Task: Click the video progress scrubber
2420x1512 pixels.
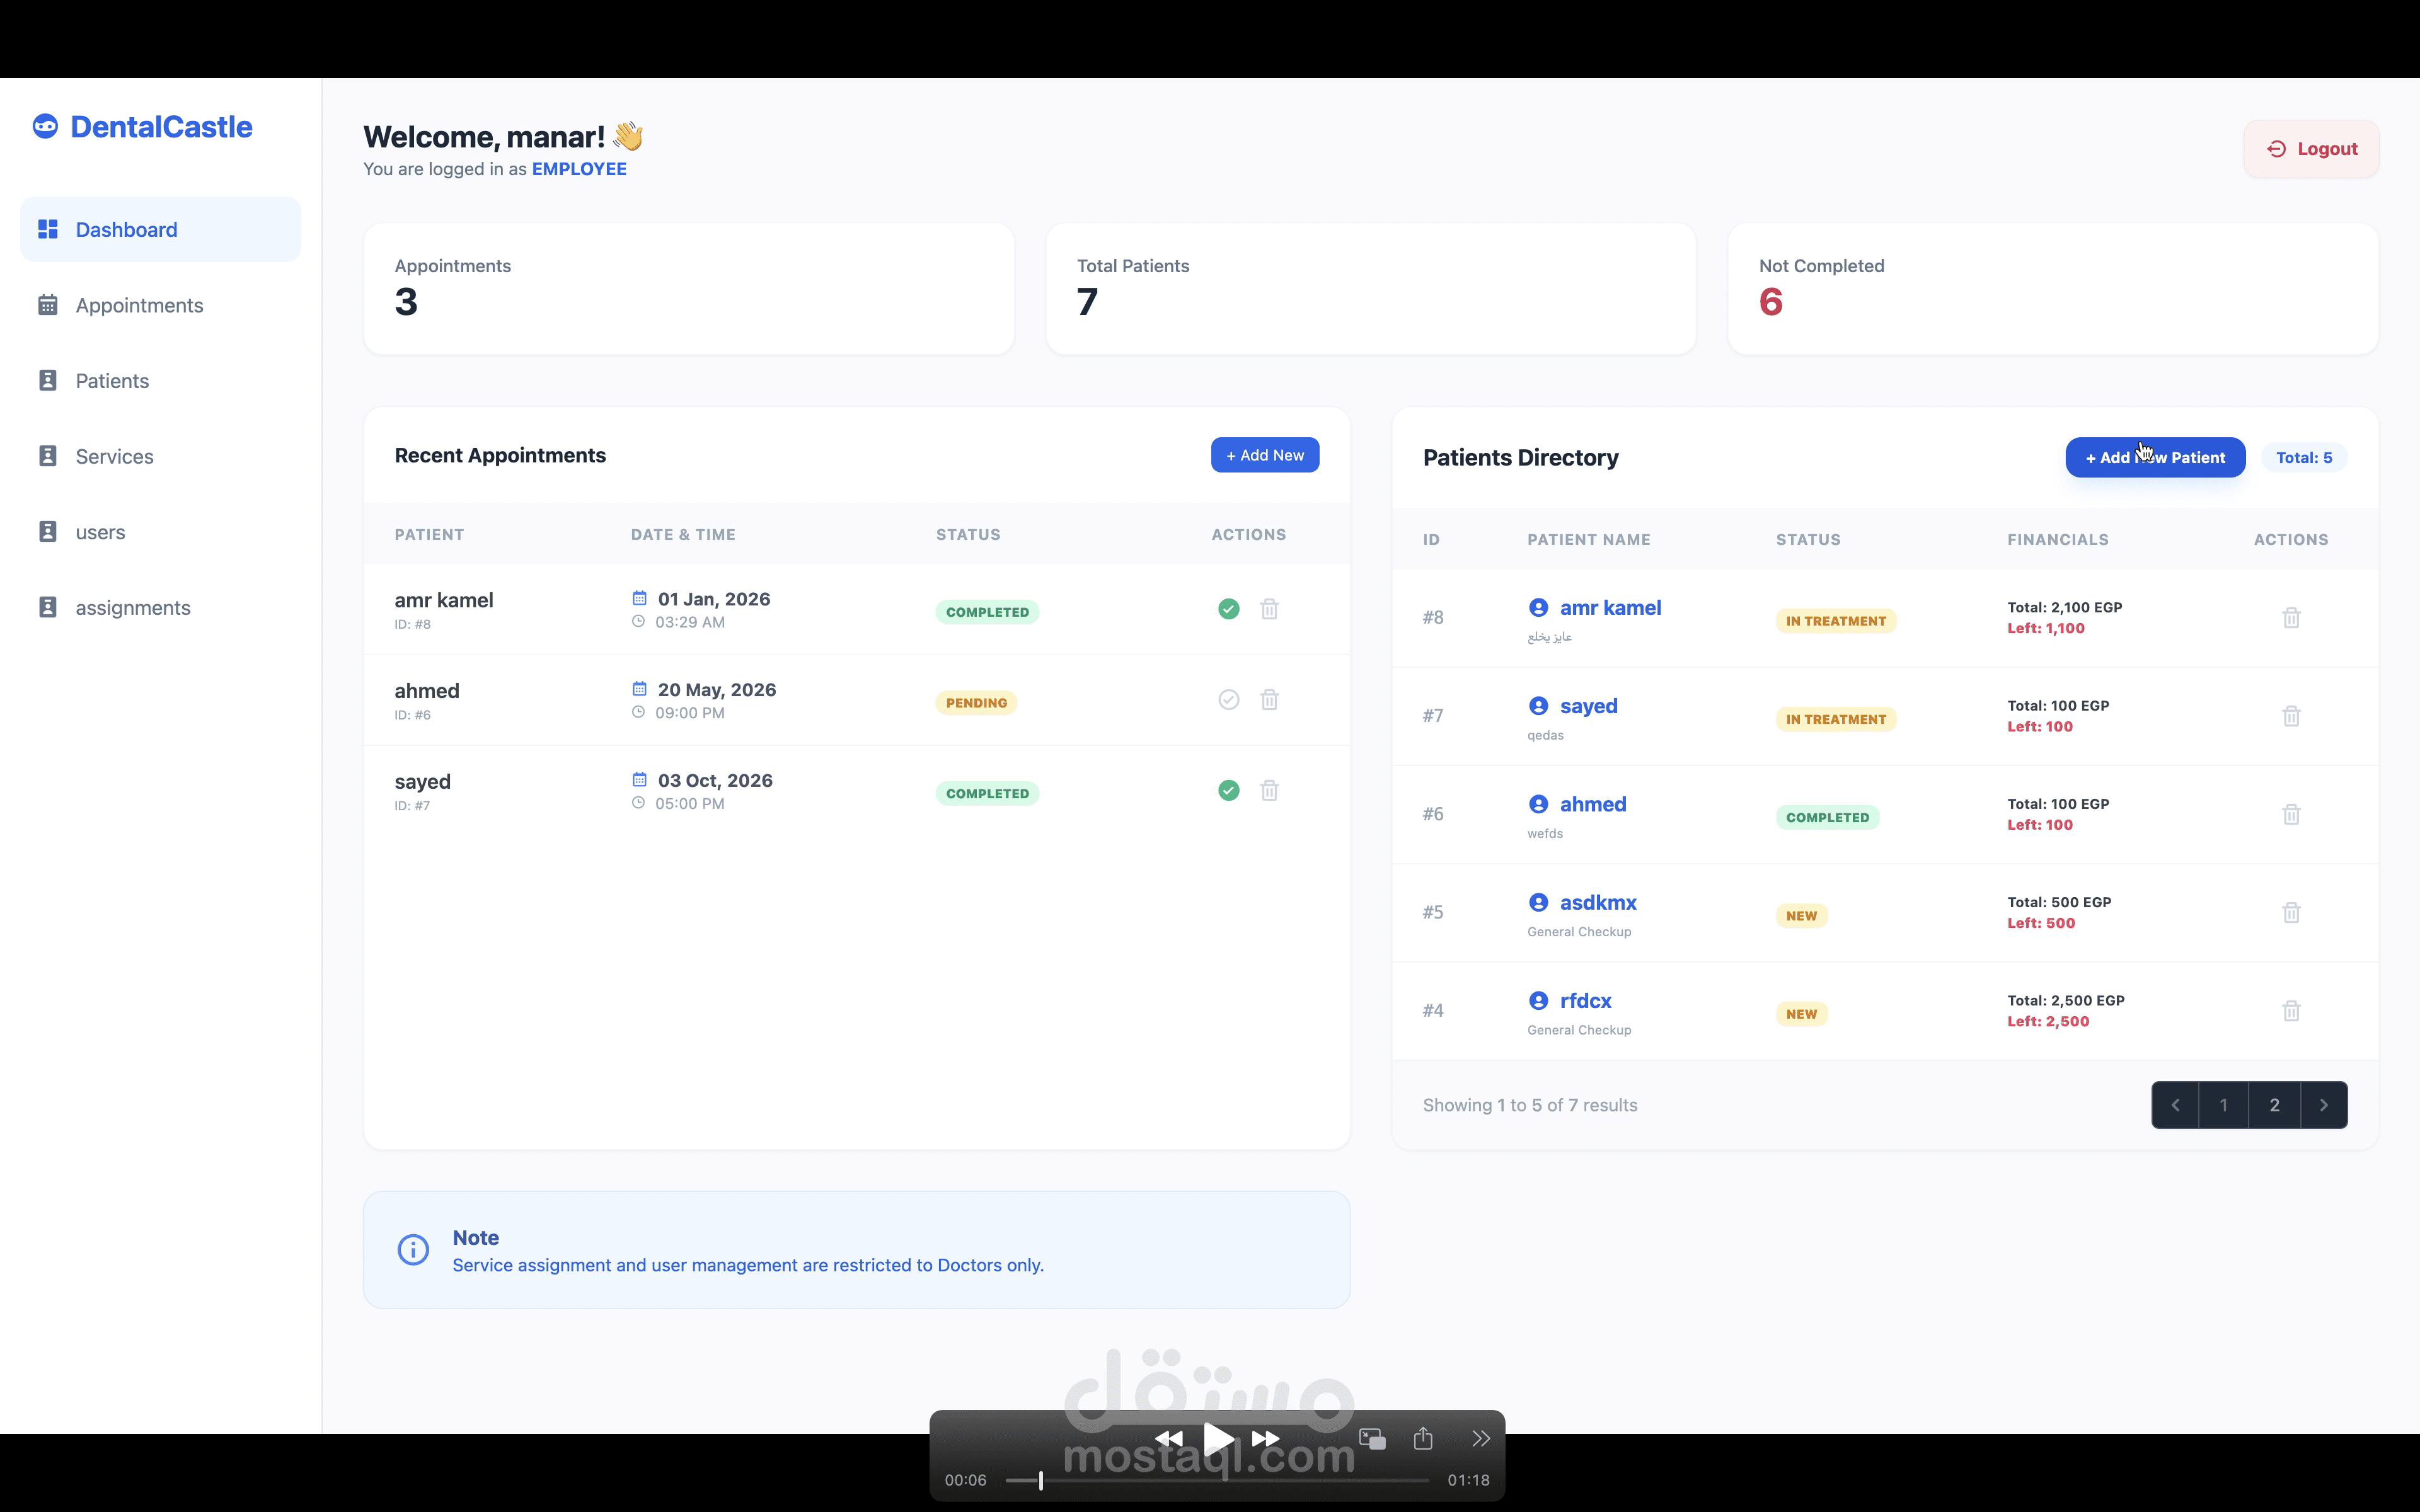Action: [1041, 1480]
